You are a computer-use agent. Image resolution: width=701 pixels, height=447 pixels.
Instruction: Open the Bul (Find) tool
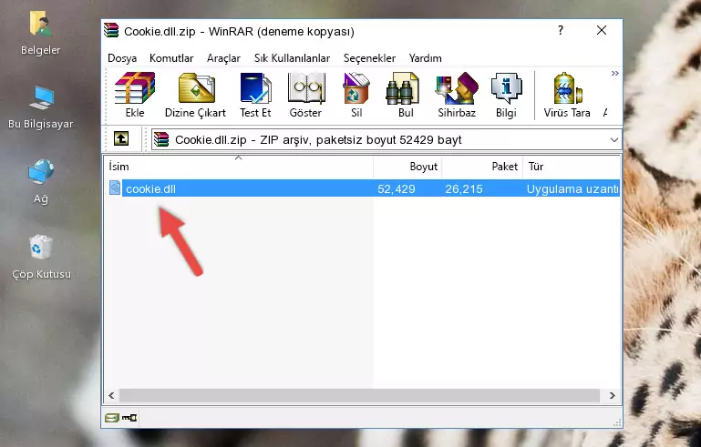tap(406, 95)
